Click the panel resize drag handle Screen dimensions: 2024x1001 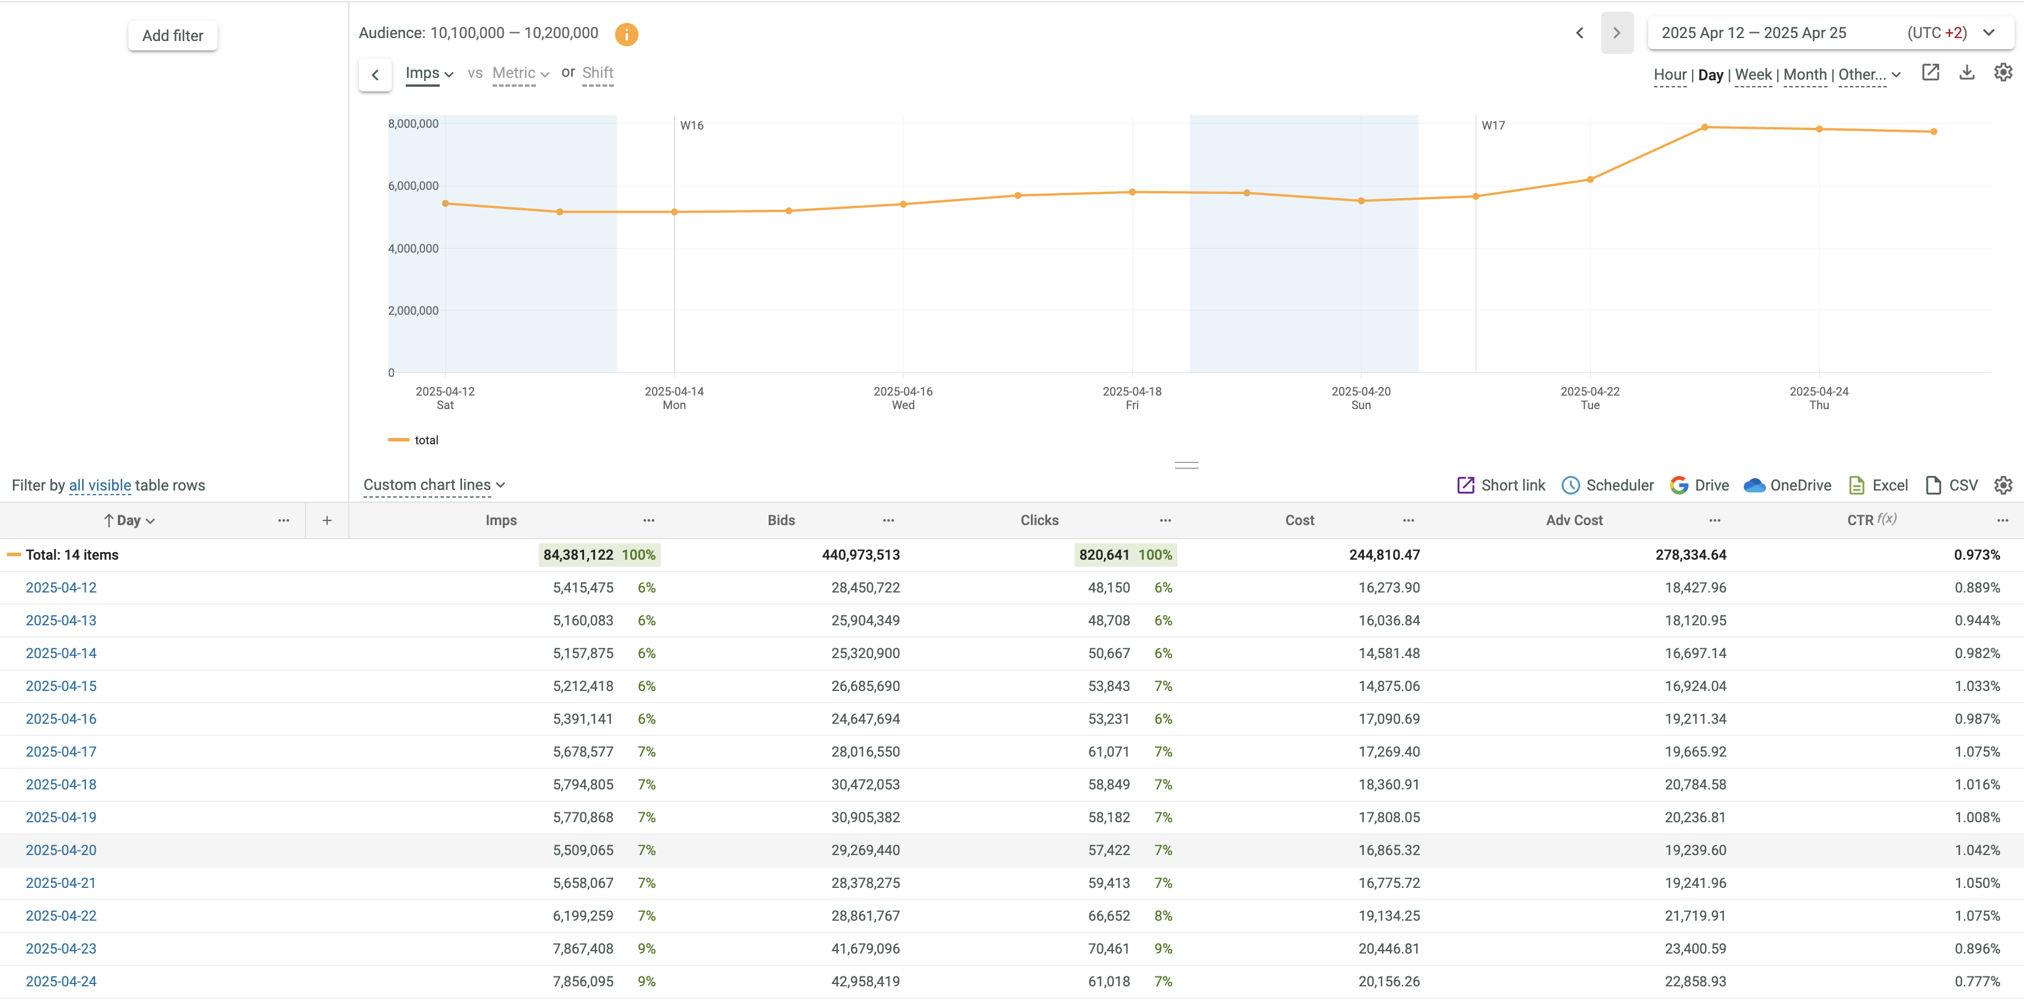click(x=1186, y=465)
